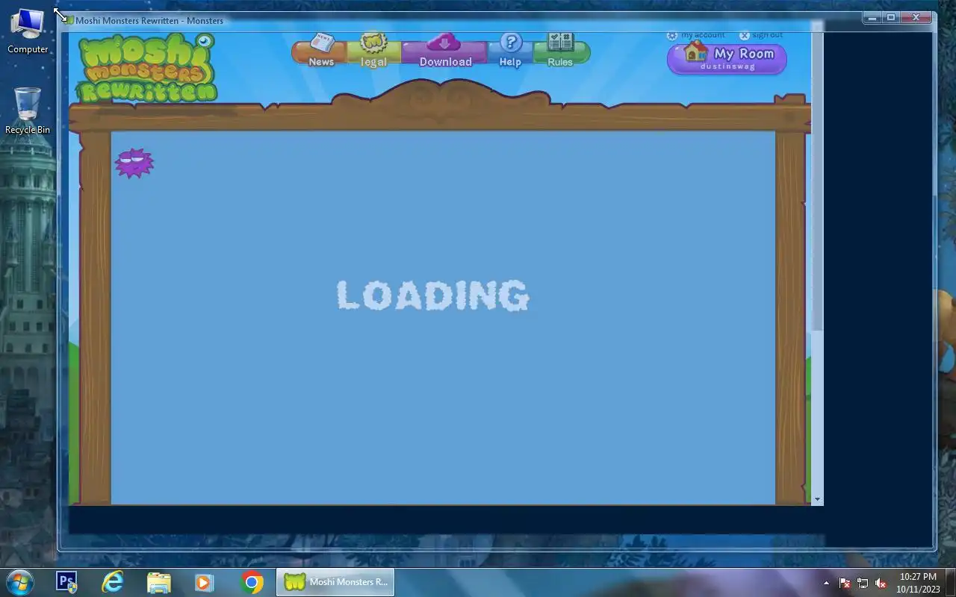The width and height of the screenshot is (956, 597).
Task: Open the Action Center flag icon
Action: (x=845, y=583)
